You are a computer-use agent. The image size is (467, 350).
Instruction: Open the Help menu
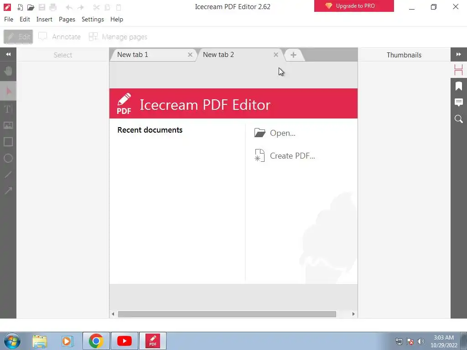coord(117,19)
